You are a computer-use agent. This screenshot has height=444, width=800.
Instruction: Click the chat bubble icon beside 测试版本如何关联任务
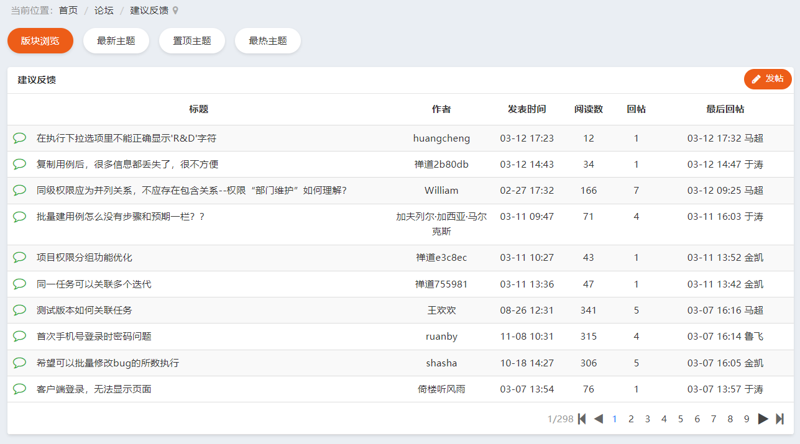pos(20,310)
